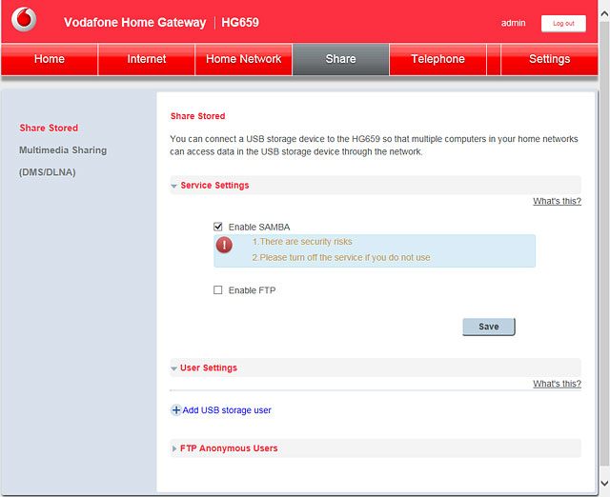This screenshot has height=497, width=610.
Task: Open What's this? under Service Settings
Action: (557, 201)
